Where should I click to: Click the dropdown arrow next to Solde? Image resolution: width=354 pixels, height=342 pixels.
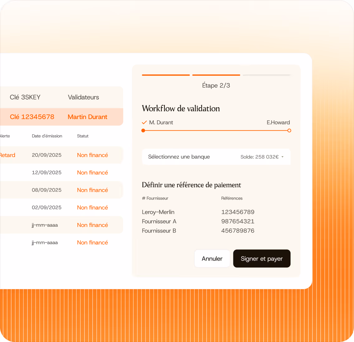282,157
